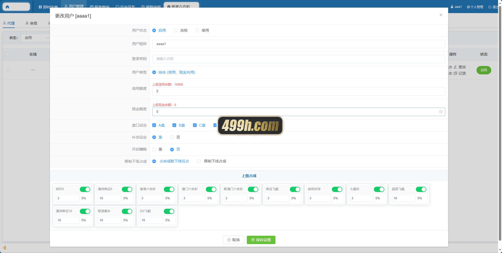502x253 pixels.
Task: Click the 更改 edit link in background table
Action: (460, 67)
